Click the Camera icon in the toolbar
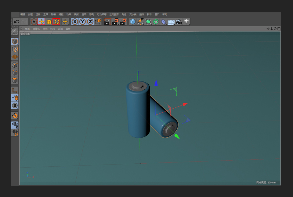This screenshot has width=293, height=197. point(178,21)
